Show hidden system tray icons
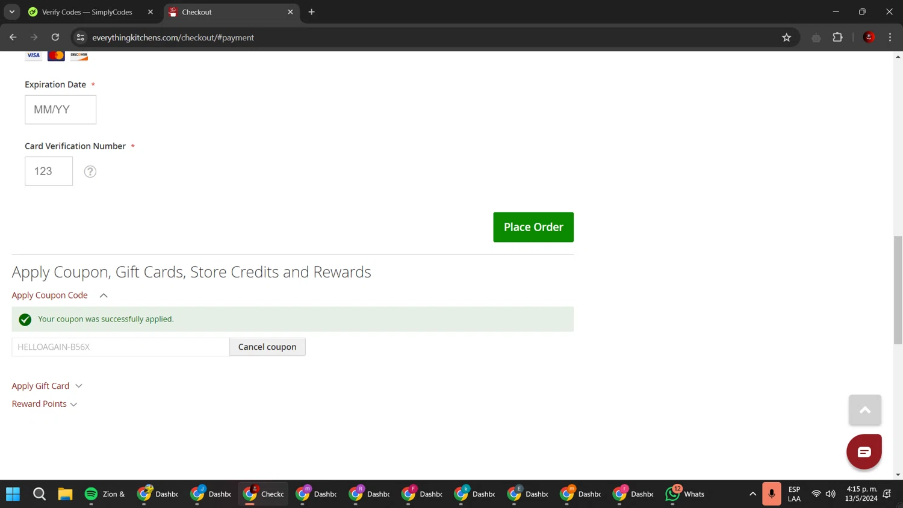 752,494
